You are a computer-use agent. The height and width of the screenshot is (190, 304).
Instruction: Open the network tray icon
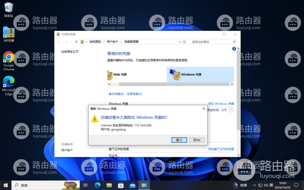(260, 185)
